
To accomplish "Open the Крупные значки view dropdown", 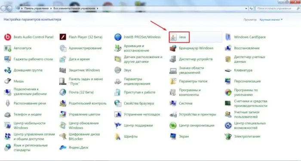I will [271, 20].
